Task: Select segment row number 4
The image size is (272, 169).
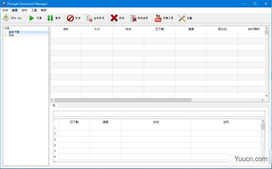Action: [55, 146]
